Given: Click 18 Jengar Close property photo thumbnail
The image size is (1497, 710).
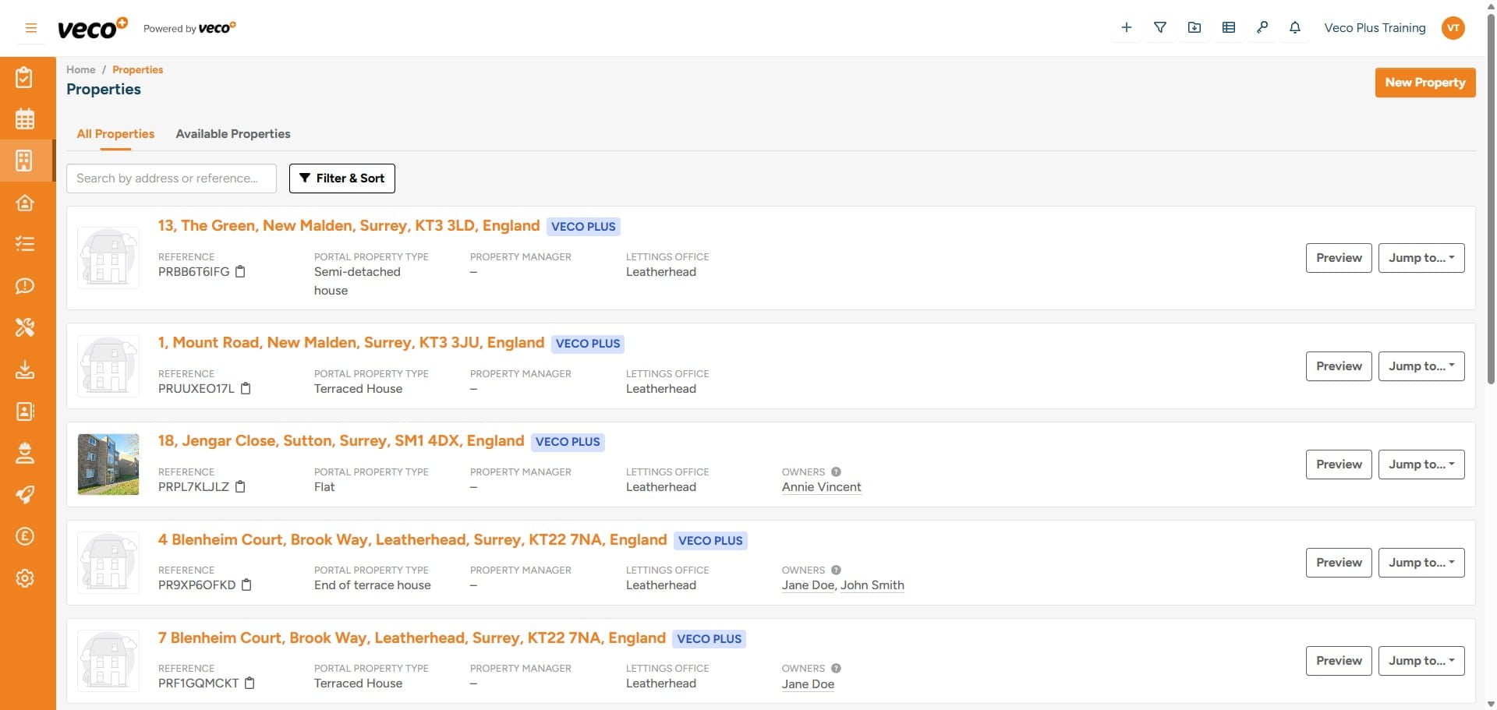Looking at the screenshot, I should [108, 465].
